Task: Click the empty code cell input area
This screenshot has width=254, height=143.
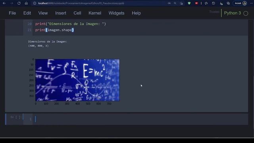Action: 140,119
